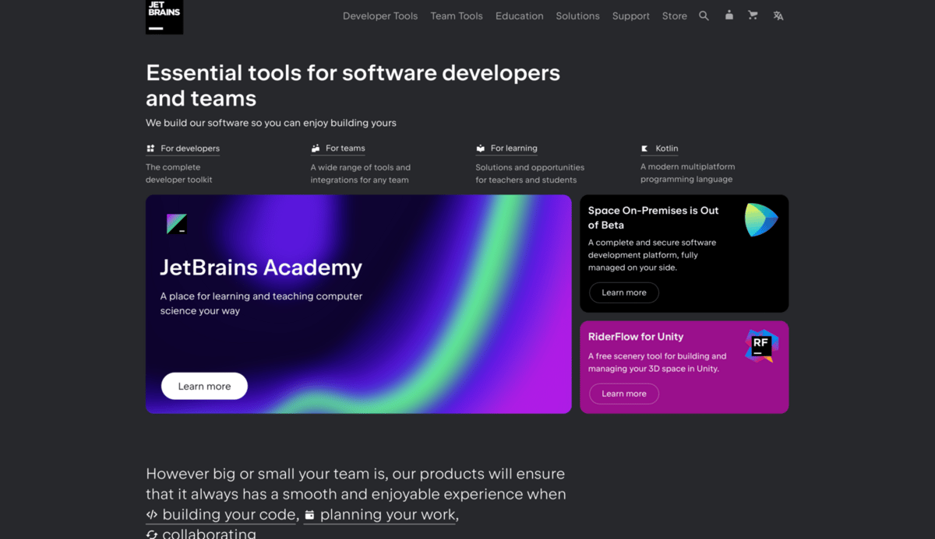This screenshot has height=539, width=935.
Task: Follow the building your code link
Action: (230, 515)
